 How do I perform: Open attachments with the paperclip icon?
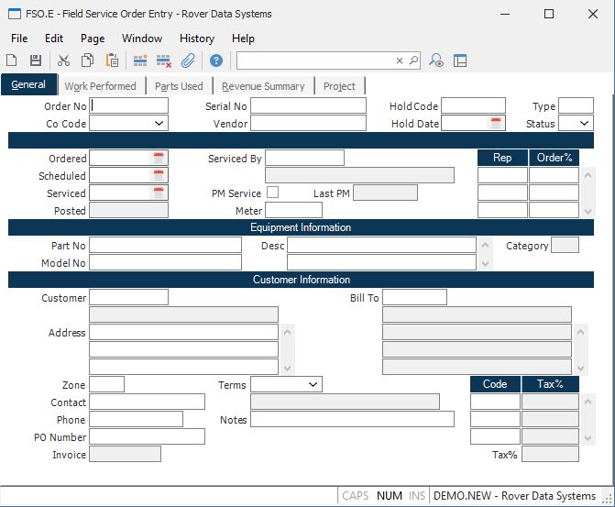click(x=188, y=61)
